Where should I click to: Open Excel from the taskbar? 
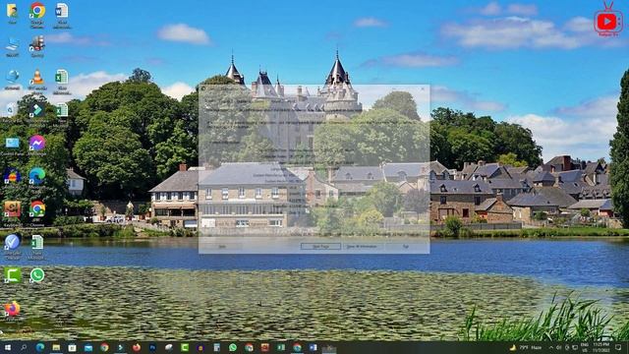point(281,347)
